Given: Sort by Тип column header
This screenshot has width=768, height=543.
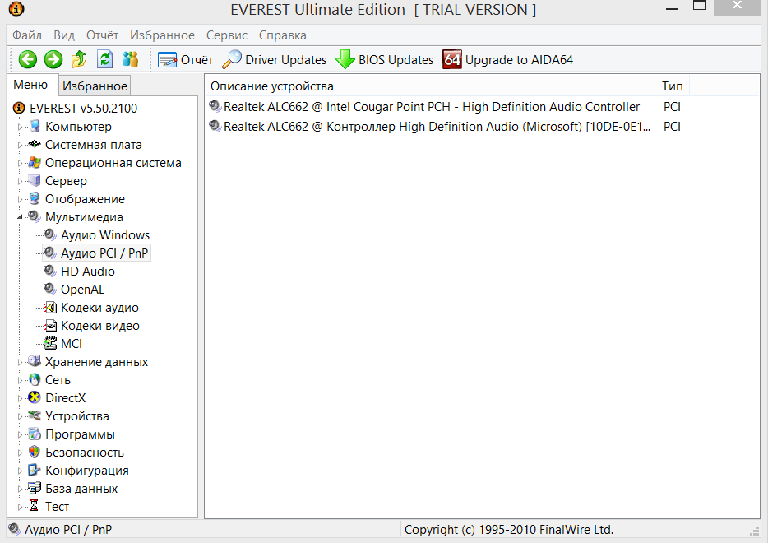Looking at the screenshot, I should click(672, 86).
